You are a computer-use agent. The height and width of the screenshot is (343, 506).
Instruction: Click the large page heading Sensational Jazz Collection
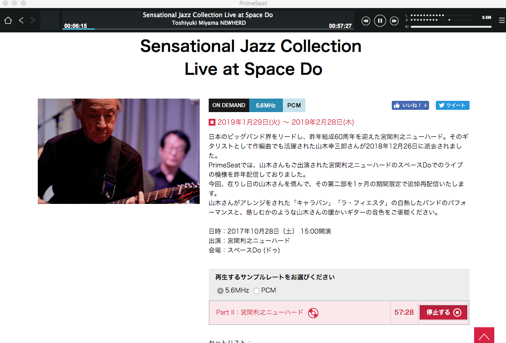[x=251, y=46]
